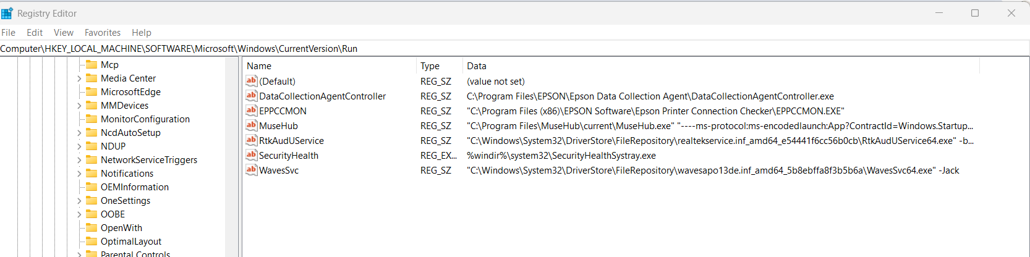Click the Media Center folder icon
This screenshot has width=1030, height=257.
click(x=92, y=78)
